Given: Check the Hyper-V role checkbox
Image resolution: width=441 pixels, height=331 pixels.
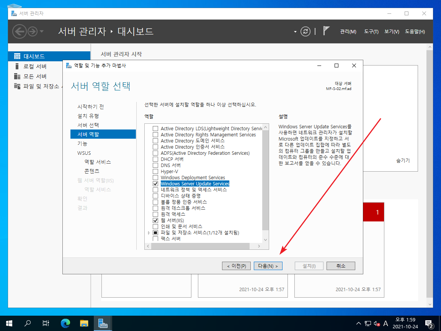Looking at the screenshot, I should [x=155, y=171].
